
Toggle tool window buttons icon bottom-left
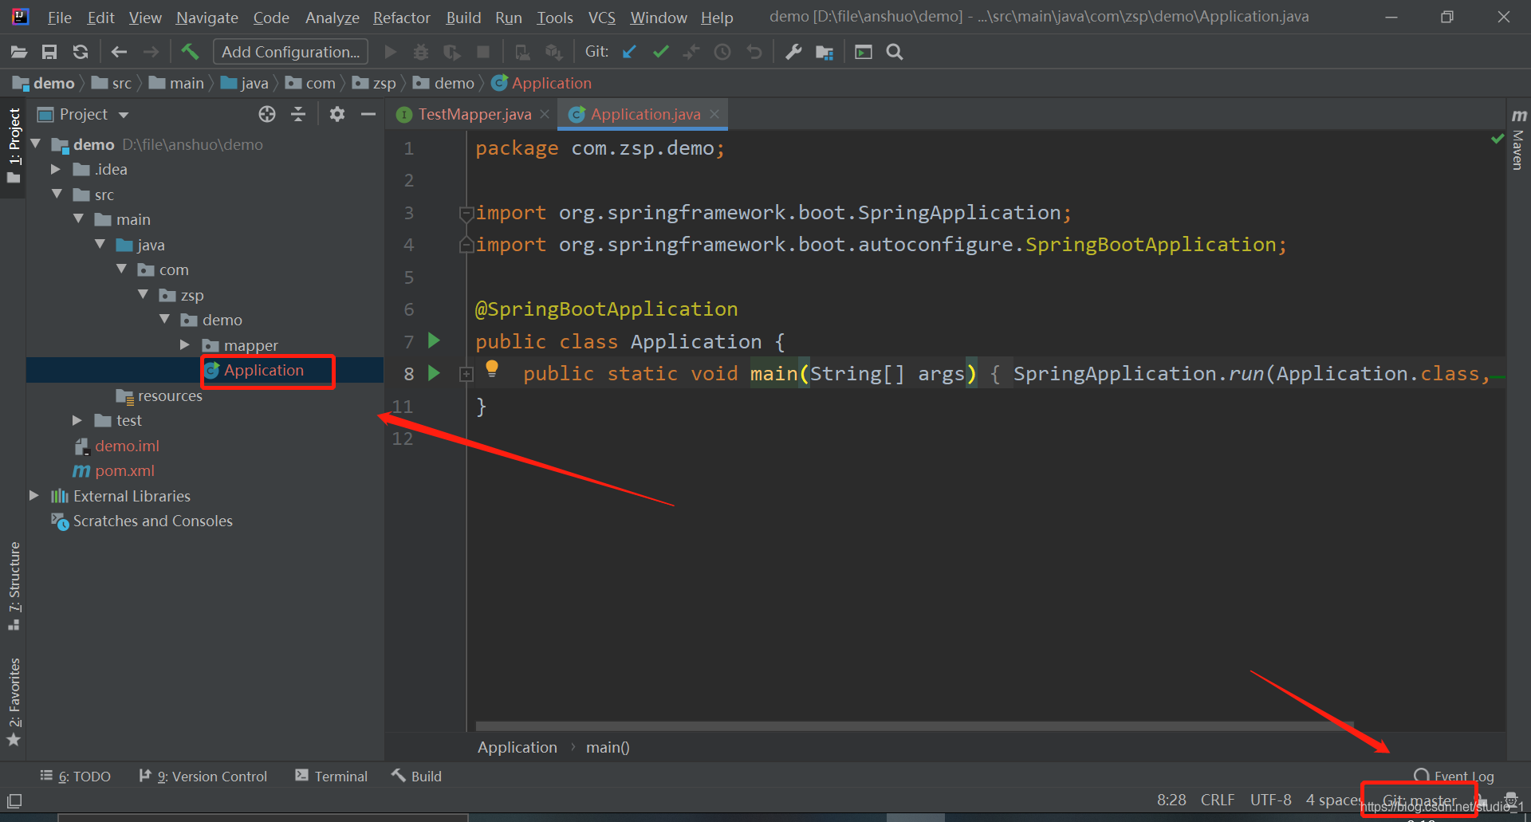click(x=14, y=800)
